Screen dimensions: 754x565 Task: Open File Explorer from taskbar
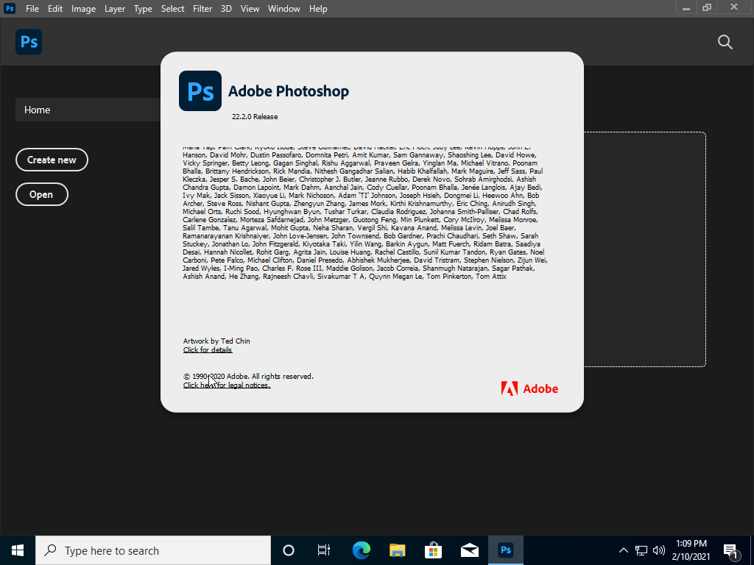pyautogui.click(x=397, y=550)
